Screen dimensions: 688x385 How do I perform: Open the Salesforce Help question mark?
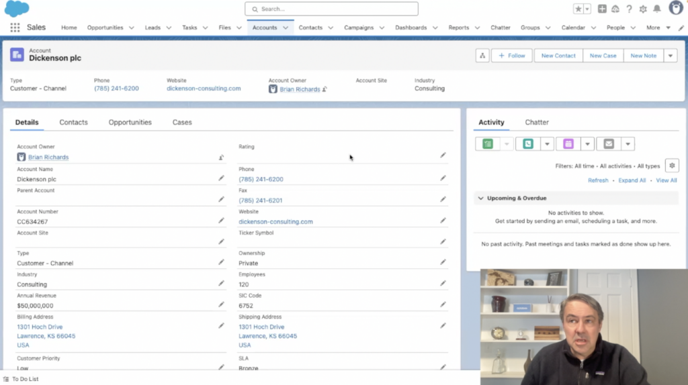629,9
